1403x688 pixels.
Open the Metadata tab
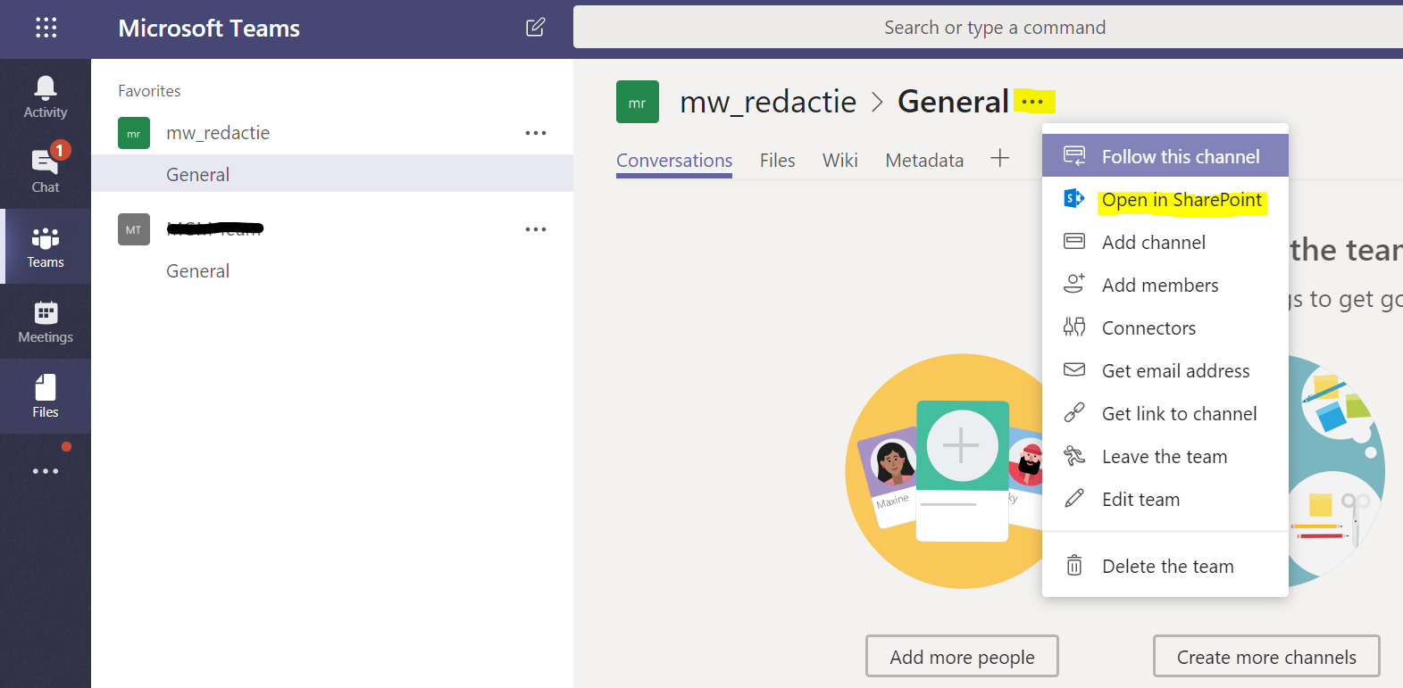(924, 161)
